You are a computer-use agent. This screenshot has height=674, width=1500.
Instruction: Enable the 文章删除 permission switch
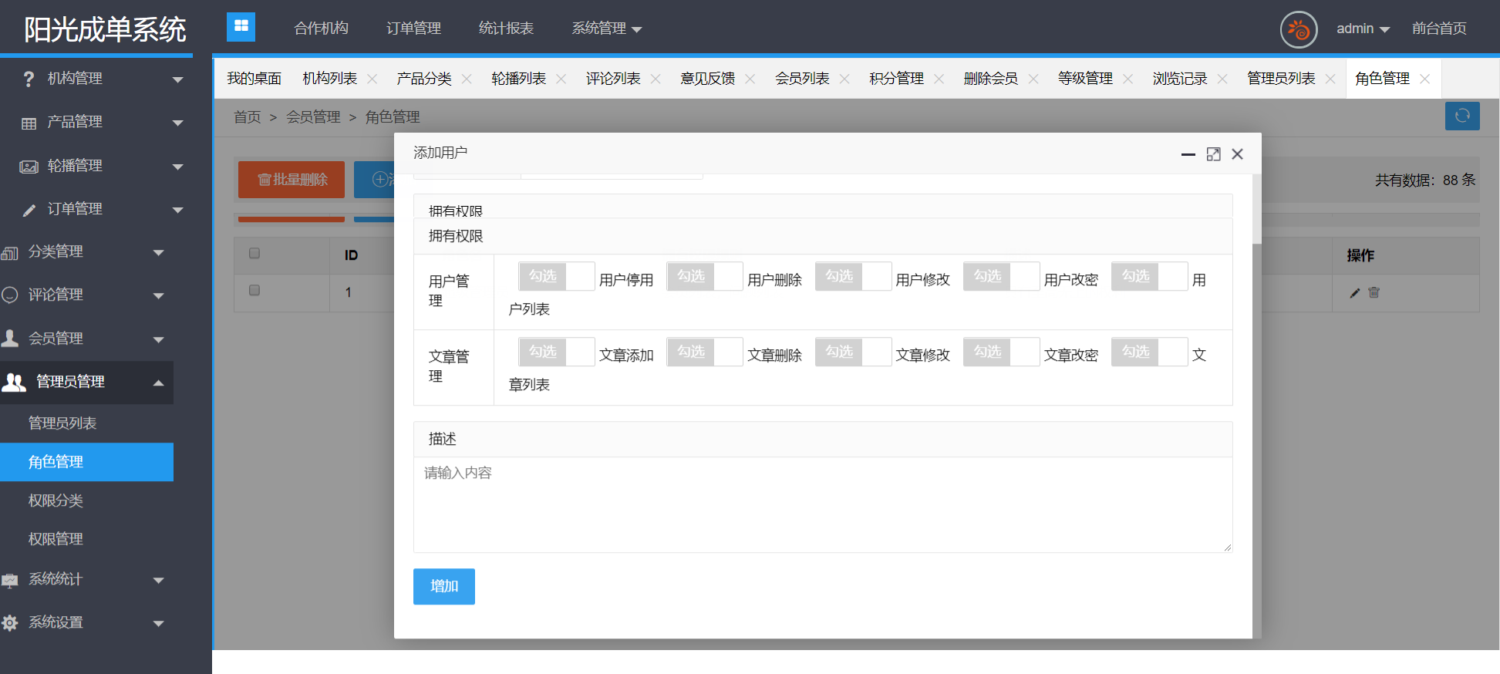pos(704,352)
